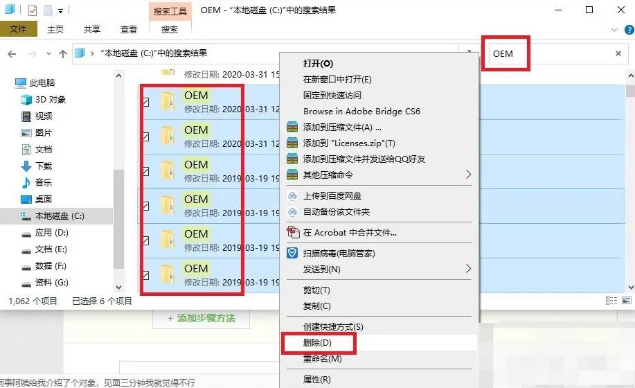Click the new folder quick access icon

(x=48, y=10)
